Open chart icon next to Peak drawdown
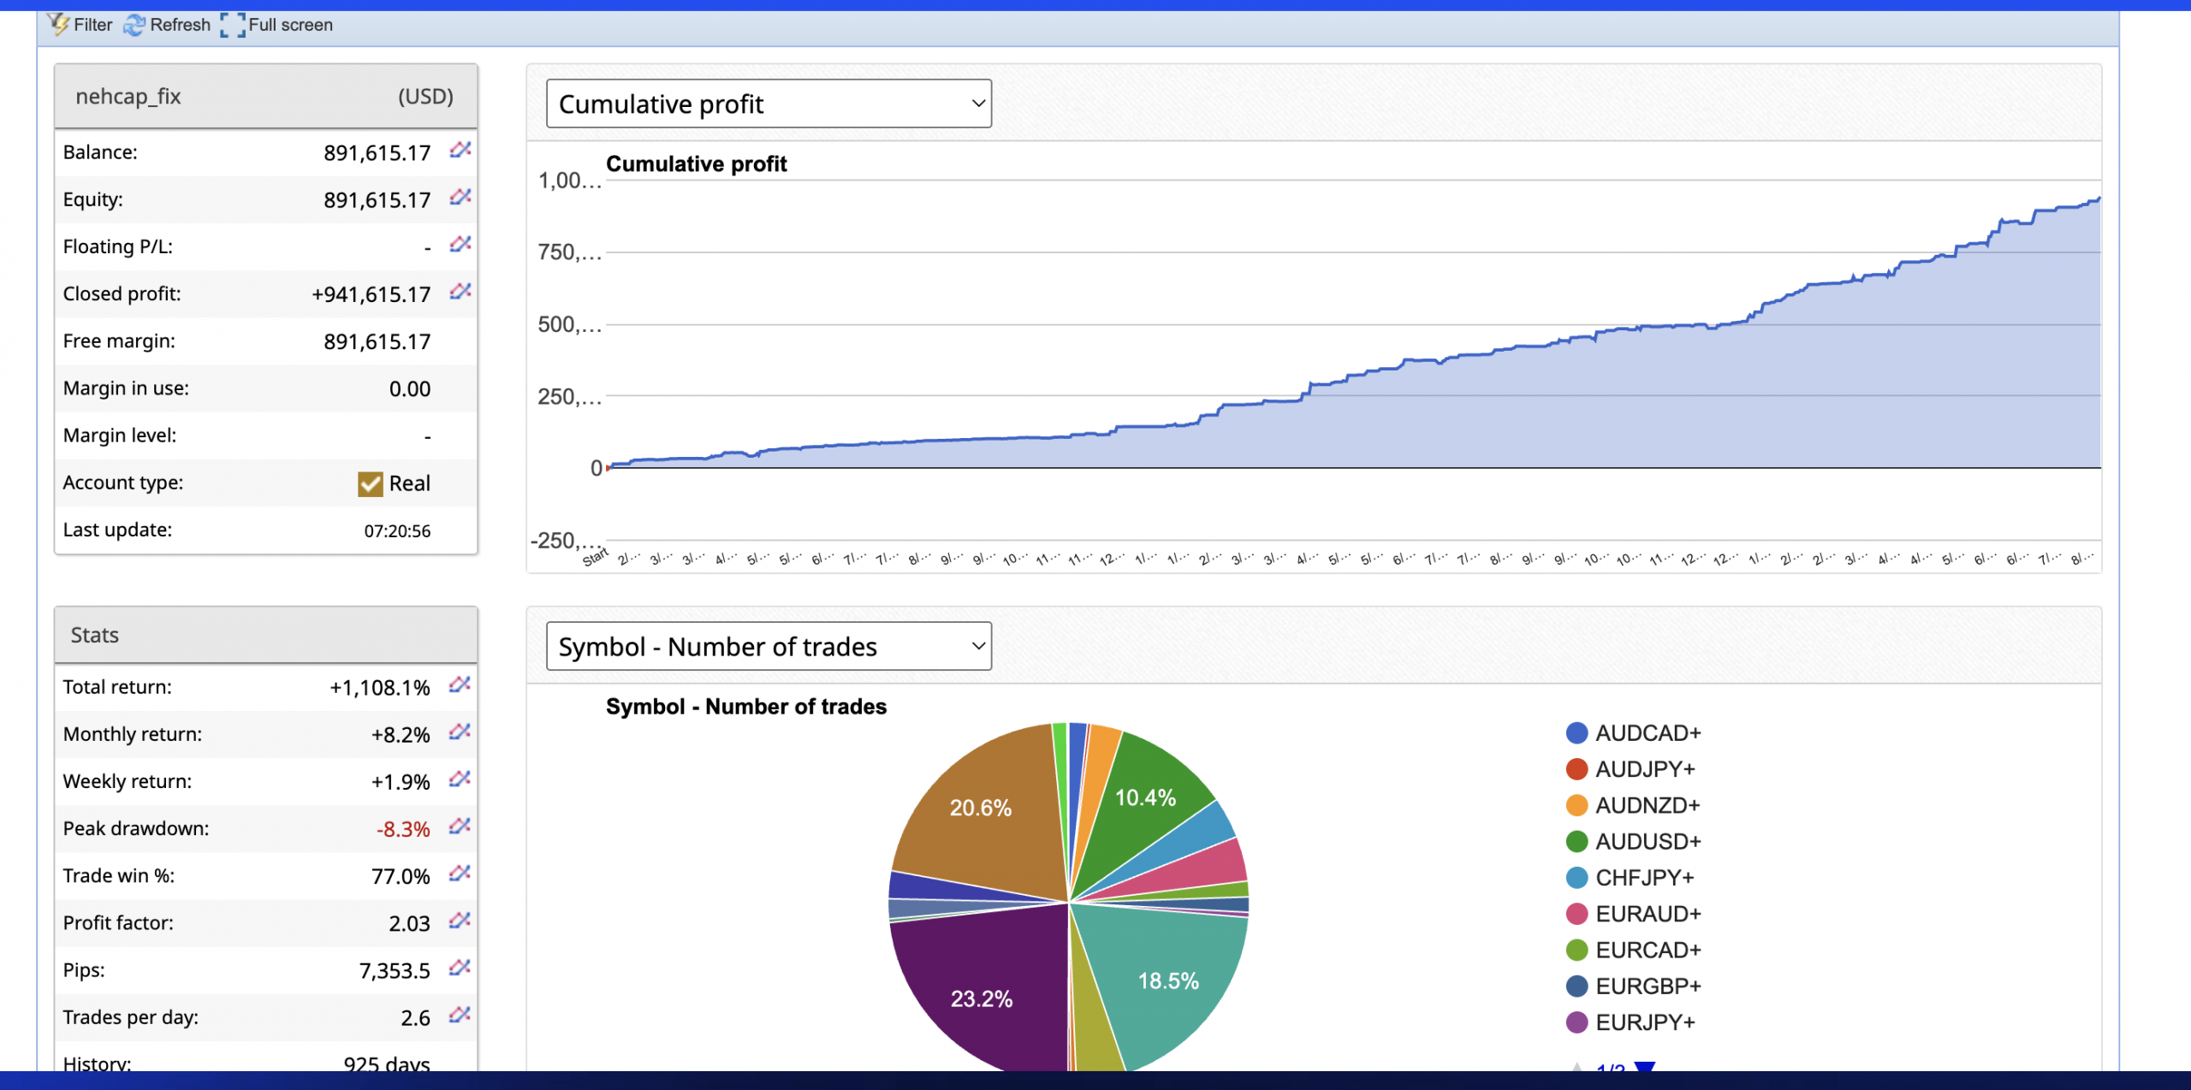 pos(460,827)
